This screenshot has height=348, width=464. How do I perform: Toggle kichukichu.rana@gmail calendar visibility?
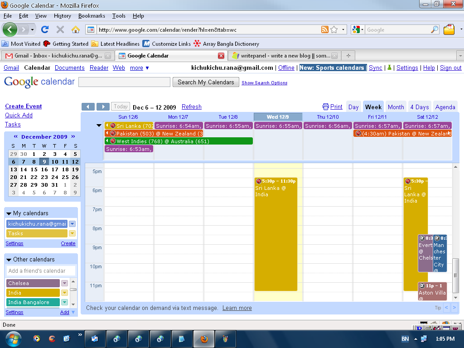pyautogui.click(x=37, y=224)
